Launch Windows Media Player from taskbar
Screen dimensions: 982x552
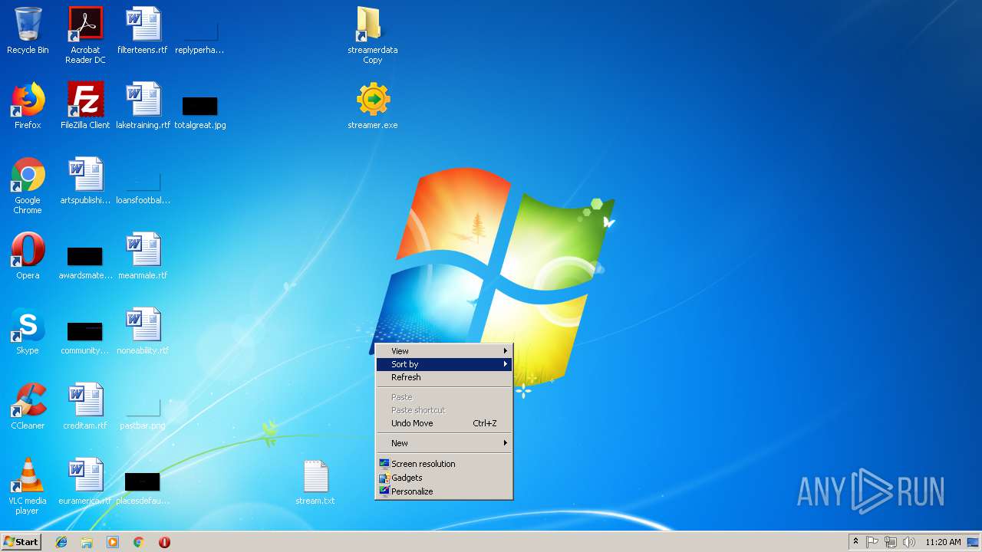pos(113,542)
